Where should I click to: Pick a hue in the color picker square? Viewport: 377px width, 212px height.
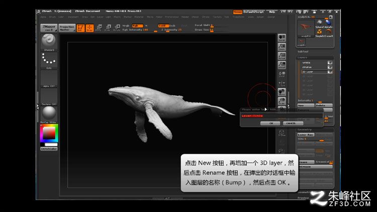pyautogui.click(x=49, y=133)
